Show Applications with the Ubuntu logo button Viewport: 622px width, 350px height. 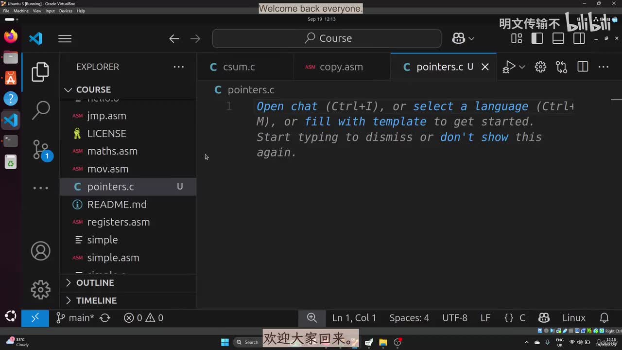(11, 316)
